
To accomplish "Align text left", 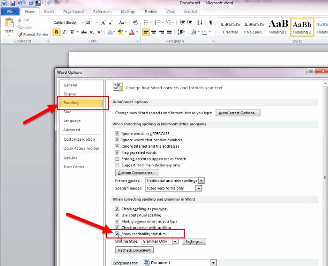I will point(146,32).
